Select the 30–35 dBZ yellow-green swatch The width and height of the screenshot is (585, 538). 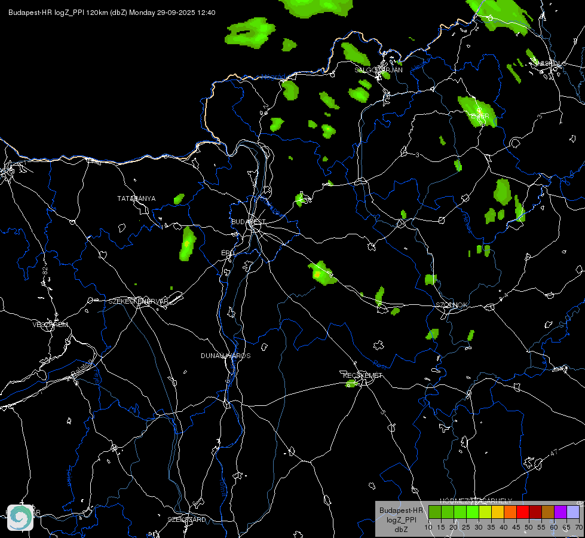485,512
